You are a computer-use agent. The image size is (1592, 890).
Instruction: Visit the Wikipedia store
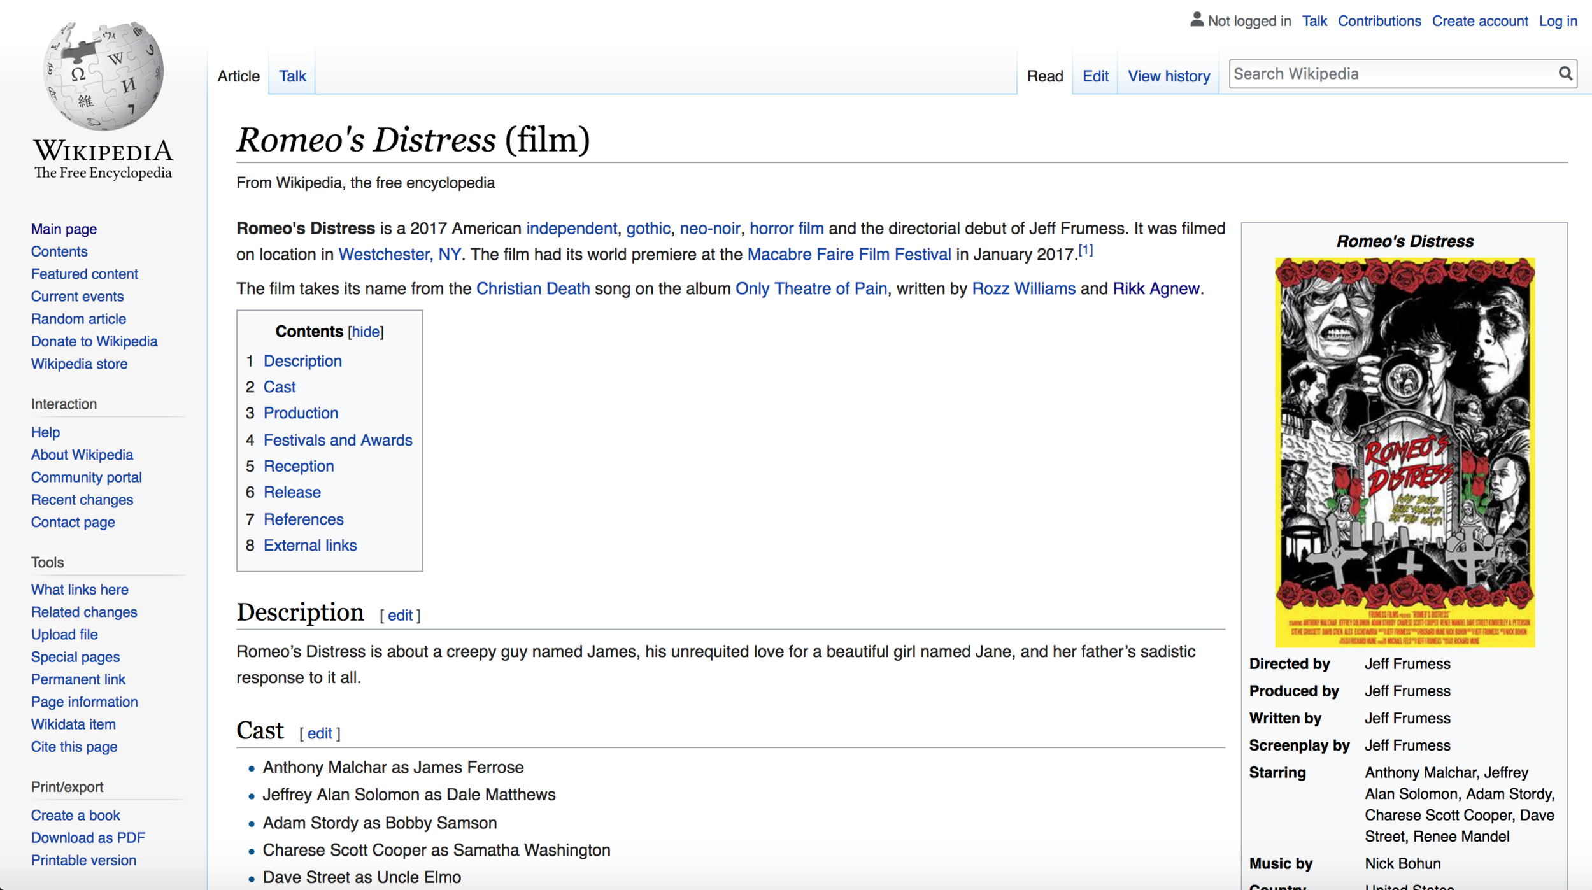79,364
